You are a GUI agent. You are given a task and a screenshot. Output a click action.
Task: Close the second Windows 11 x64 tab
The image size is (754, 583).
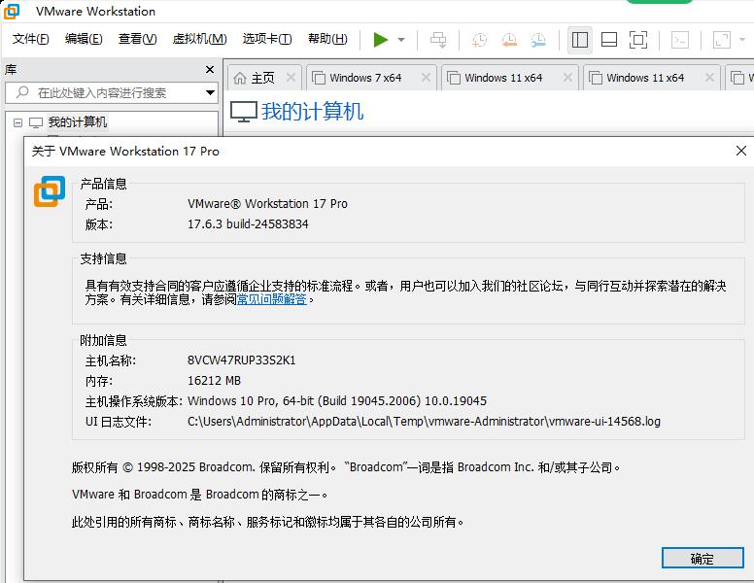tap(709, 77)
